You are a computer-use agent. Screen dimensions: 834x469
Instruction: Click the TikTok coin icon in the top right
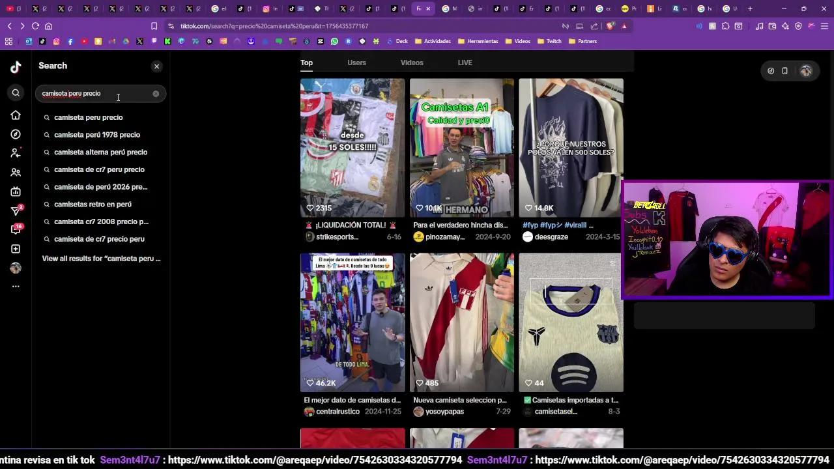pyautogui.click(x=771, y=71)
